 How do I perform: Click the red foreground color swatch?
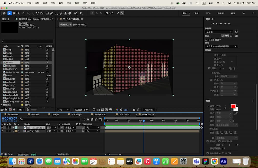233,106
